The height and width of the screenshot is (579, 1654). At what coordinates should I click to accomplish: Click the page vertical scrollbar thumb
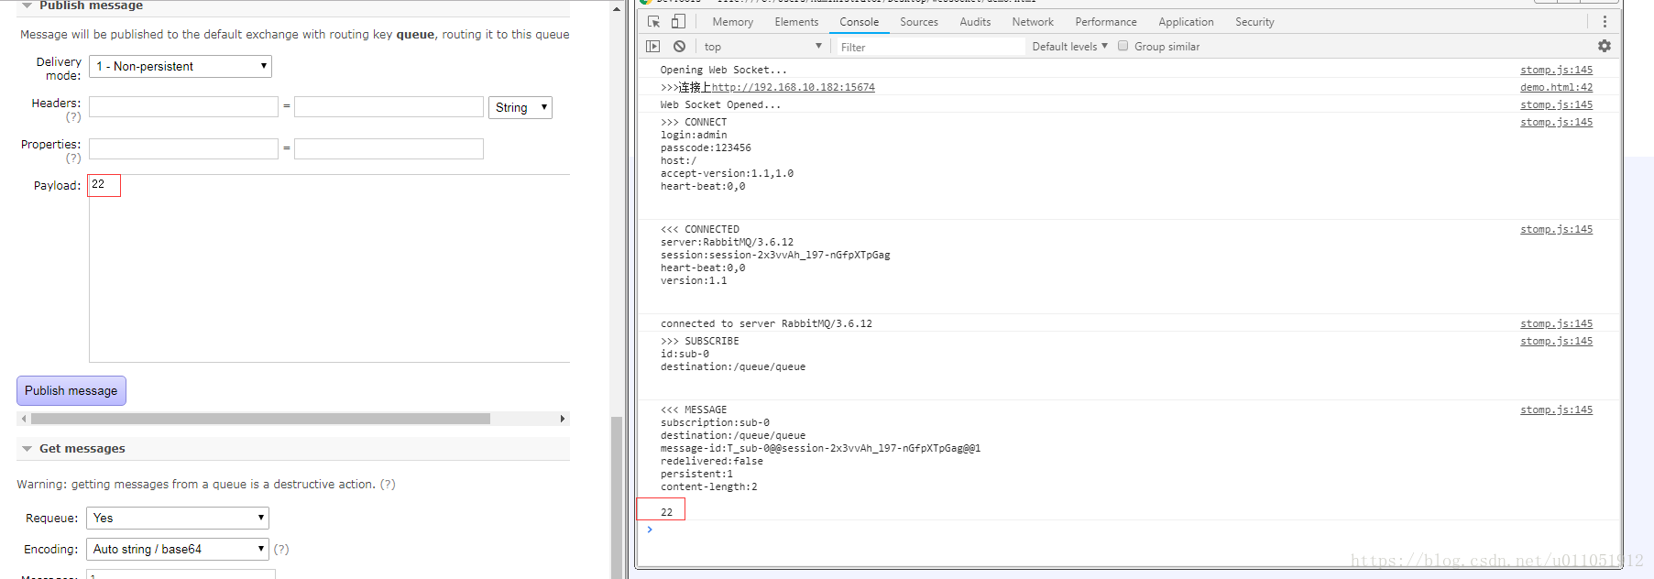coord(617,497)
